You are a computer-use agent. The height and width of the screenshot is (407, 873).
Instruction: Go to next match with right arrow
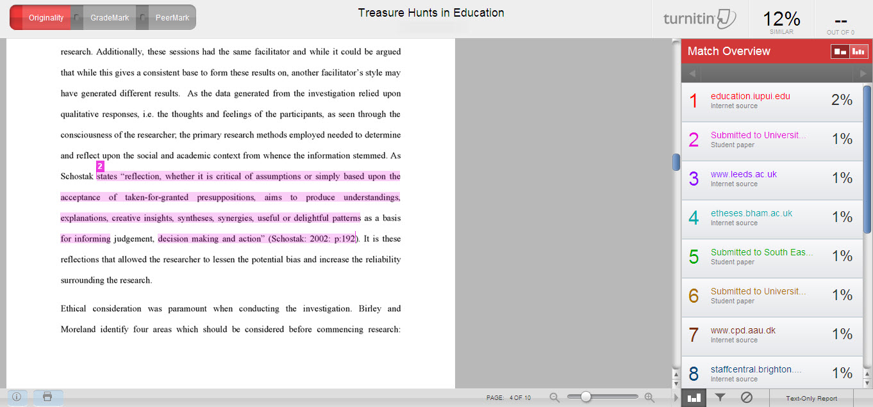coord(863,74)
